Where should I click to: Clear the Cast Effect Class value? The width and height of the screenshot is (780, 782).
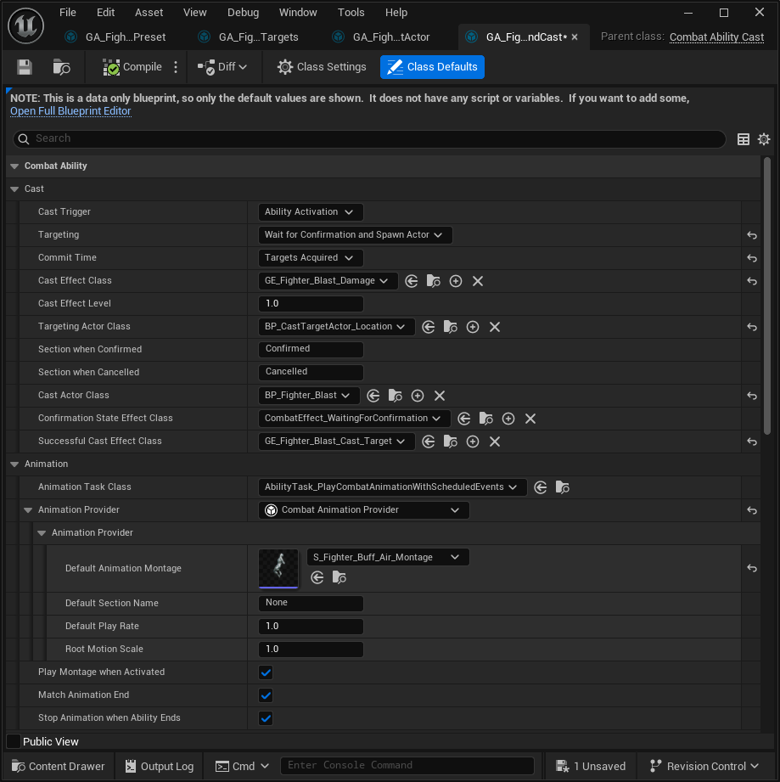(478, 281)
